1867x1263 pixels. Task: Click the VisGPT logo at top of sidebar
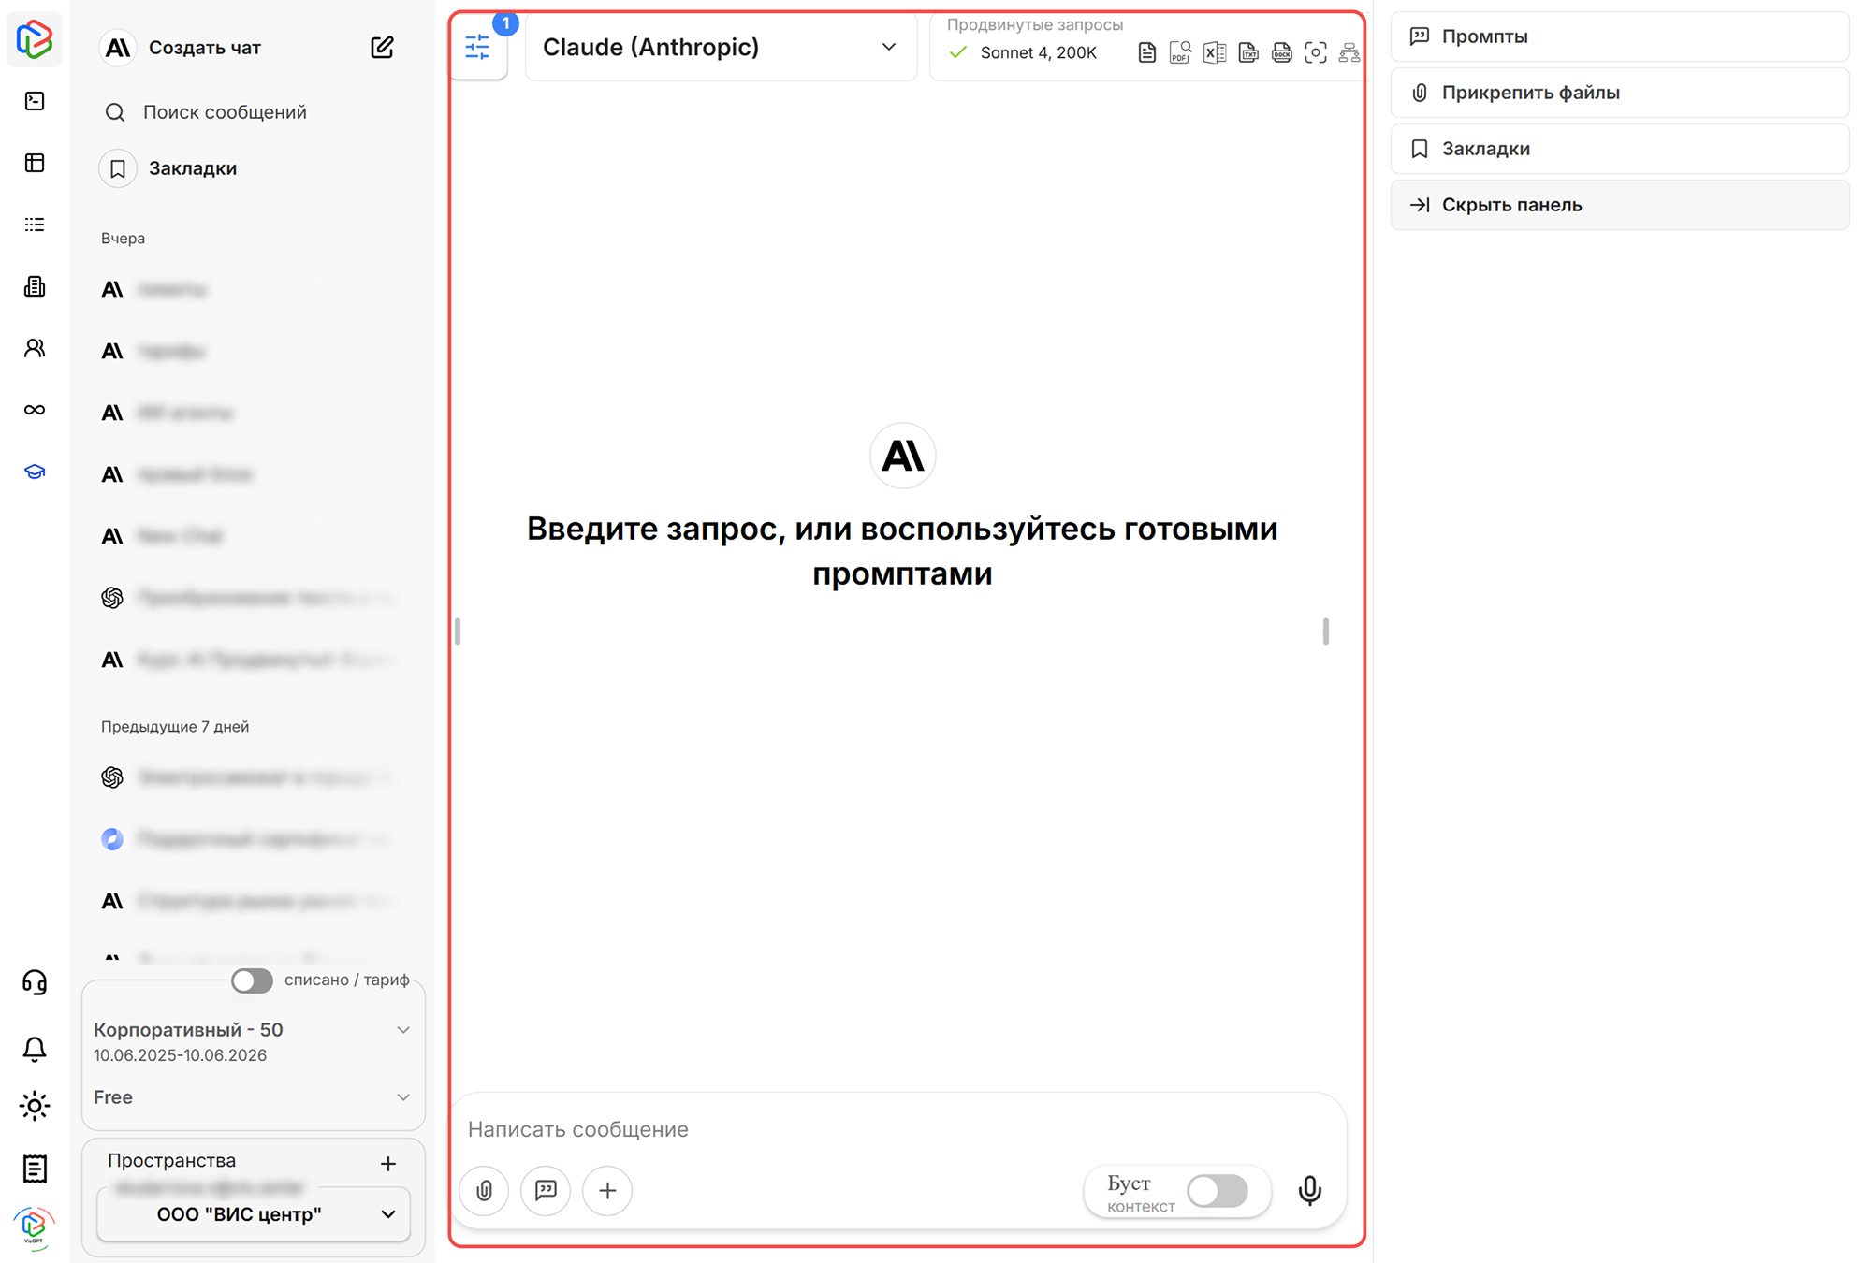click(x=35, y=39)
